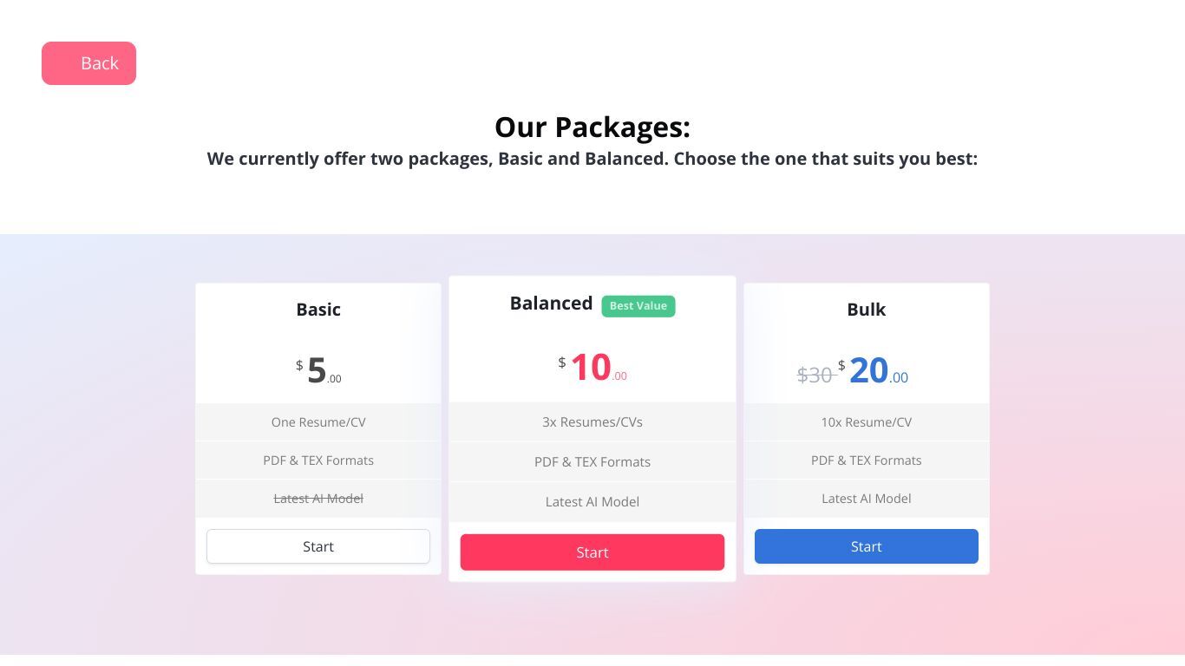The height and width of the screenshot is (666, 1185).
Task: Go back using the Back button
Action: 88,63
